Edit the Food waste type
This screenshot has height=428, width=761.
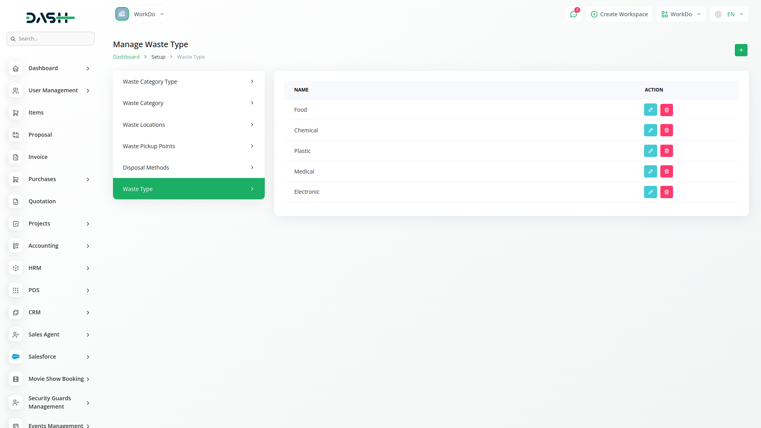pos(650,110)
